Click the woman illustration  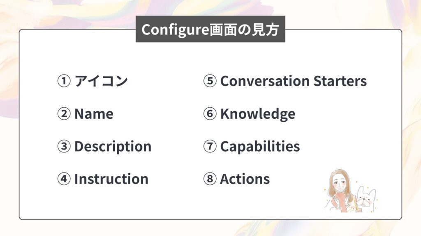(339, 191)
